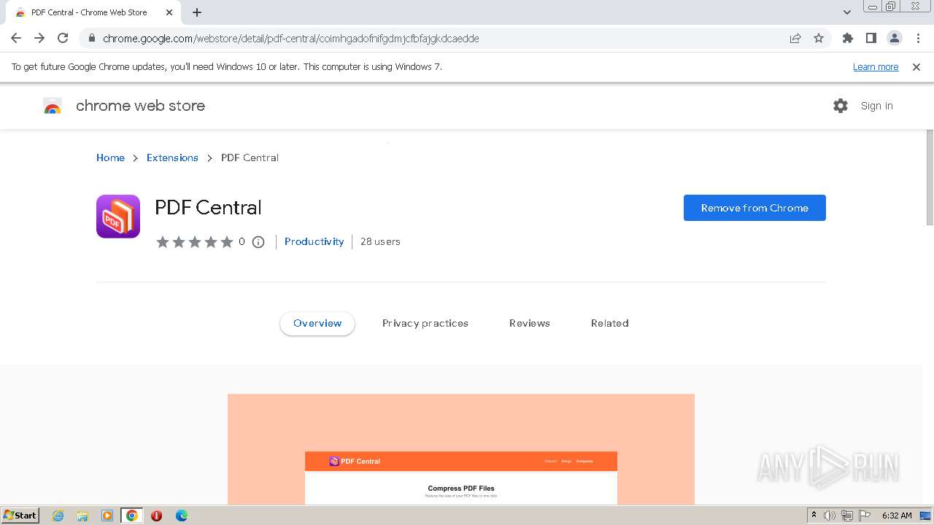Open Chrome three-dot menu
Screen dimensions: 934x525
point(918,39)
